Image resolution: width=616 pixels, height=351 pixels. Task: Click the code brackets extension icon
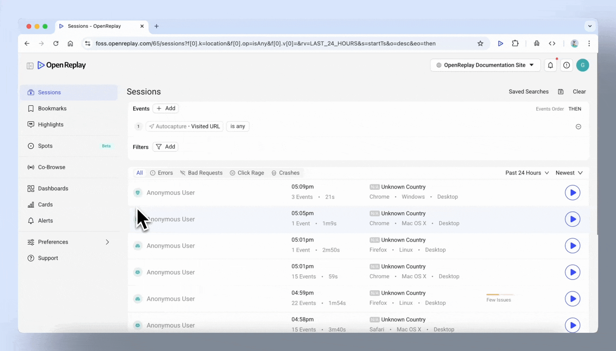tap(552, 44)
